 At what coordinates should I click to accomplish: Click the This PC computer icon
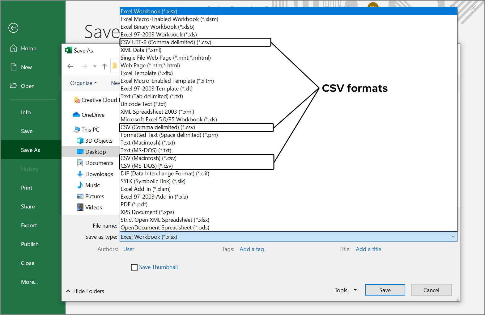tap(77, 129)
